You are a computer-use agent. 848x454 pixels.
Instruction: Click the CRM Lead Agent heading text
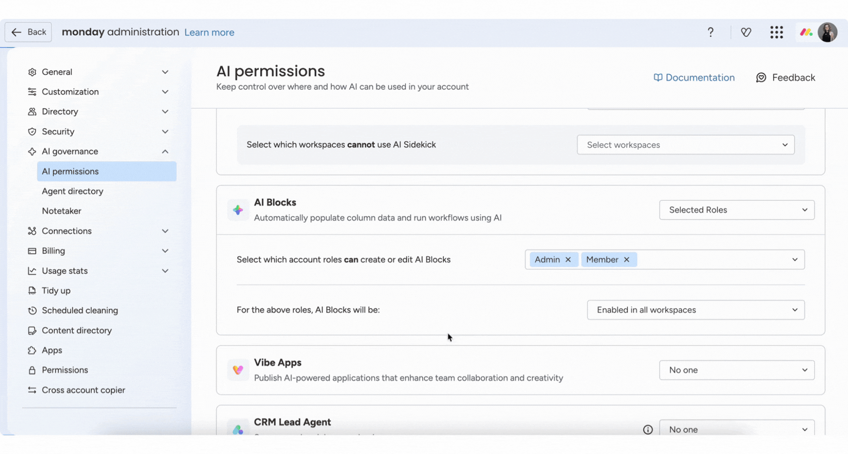click(293, 422)
